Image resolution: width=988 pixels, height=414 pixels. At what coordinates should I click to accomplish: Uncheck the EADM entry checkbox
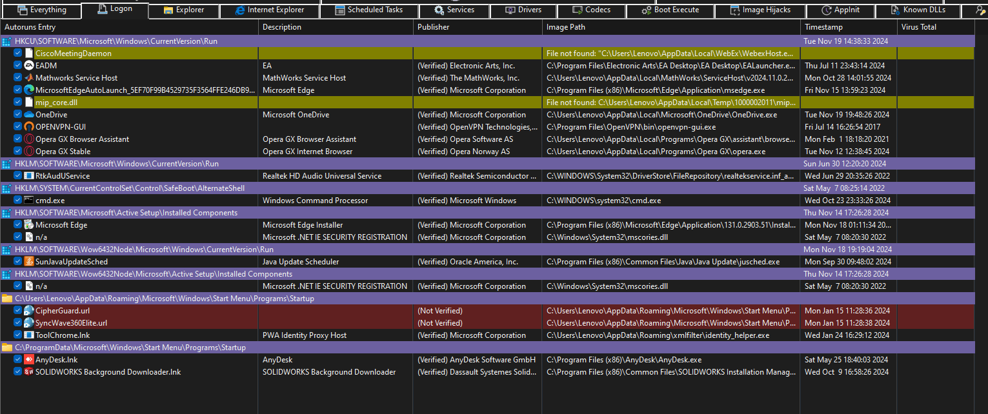[18, 66]
